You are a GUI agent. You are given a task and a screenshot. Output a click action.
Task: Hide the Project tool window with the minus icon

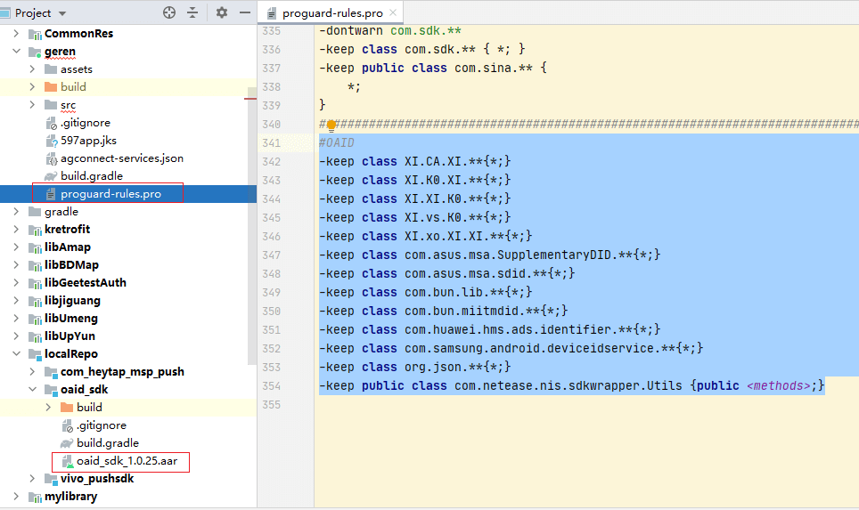point(245,12)
